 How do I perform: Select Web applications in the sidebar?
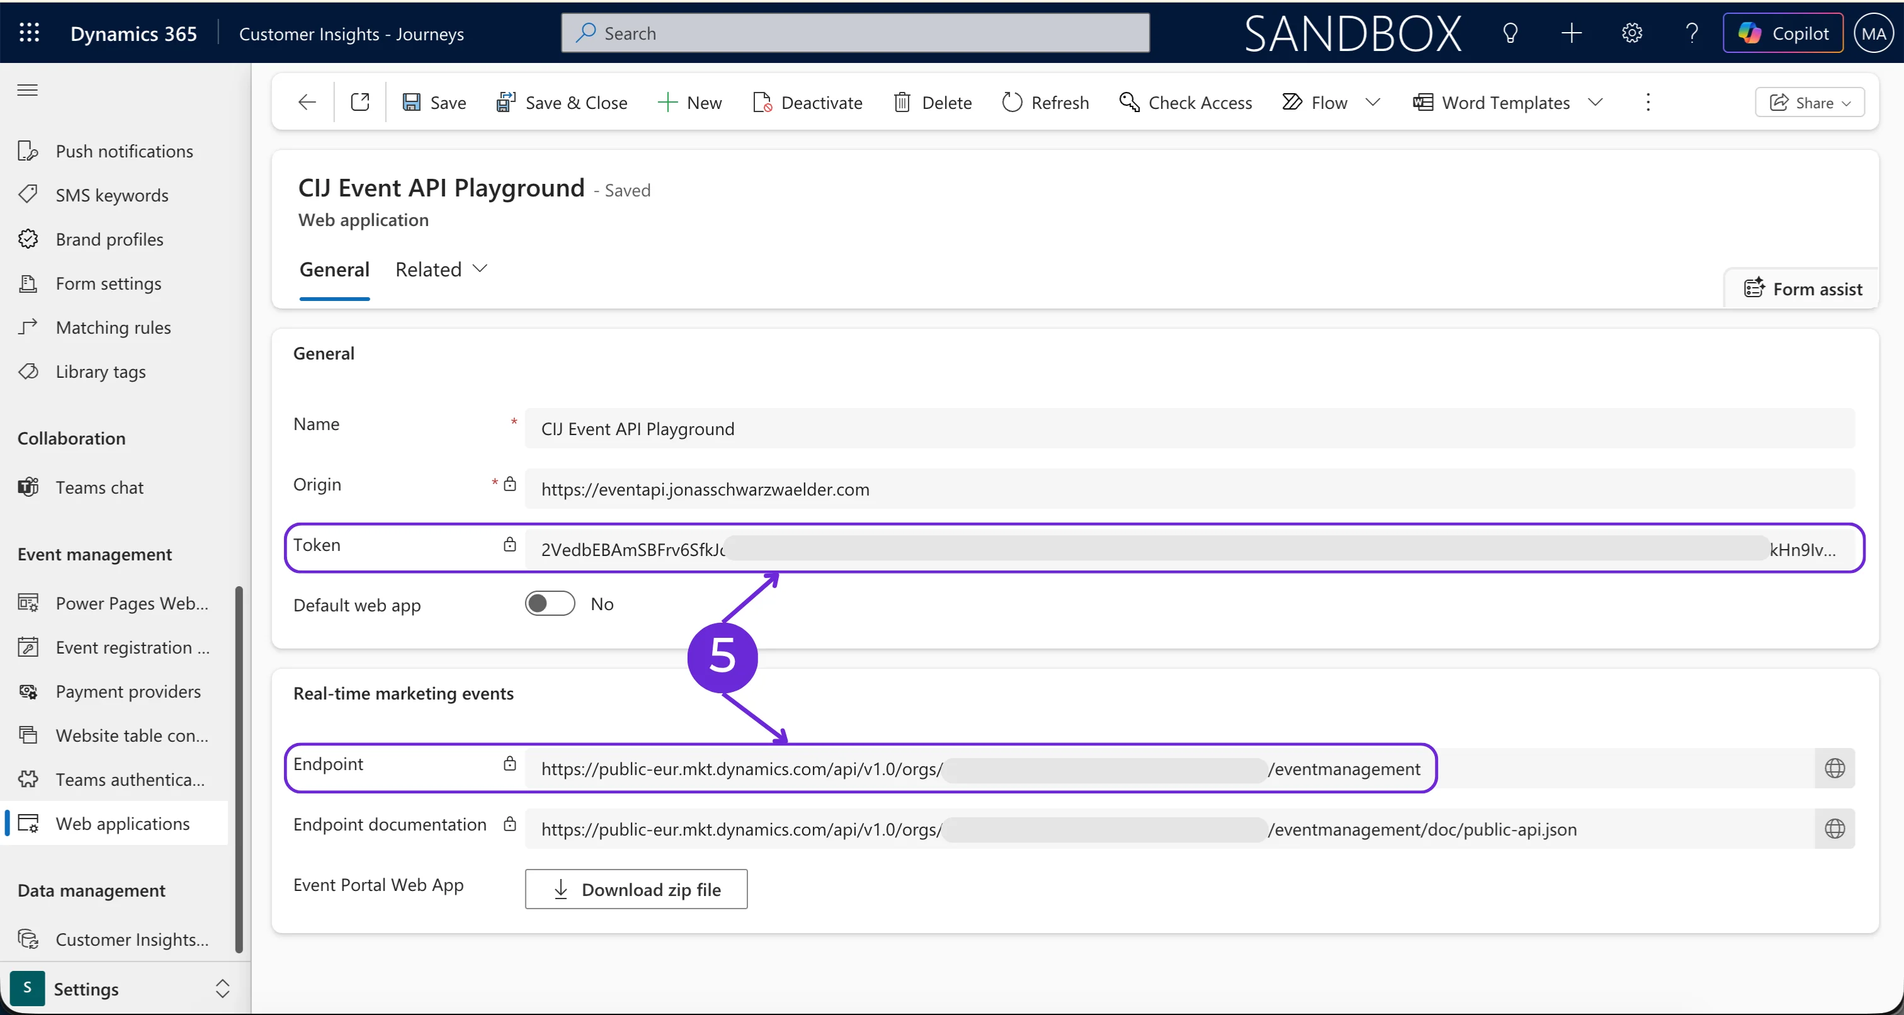115,824
